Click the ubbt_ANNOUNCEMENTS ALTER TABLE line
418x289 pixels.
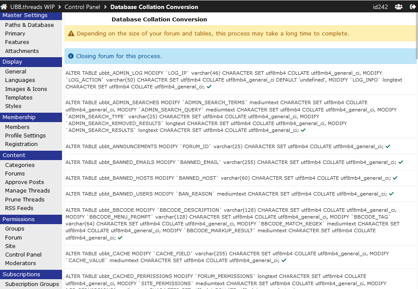228,146
